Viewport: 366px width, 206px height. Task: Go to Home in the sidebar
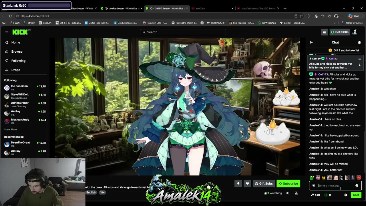(x=16, y=42)
